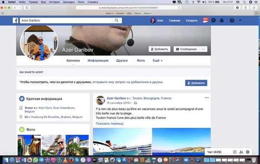This screenshot has height=164, width=260.
Task: Go forward in Safari
Action: [19, 8]
